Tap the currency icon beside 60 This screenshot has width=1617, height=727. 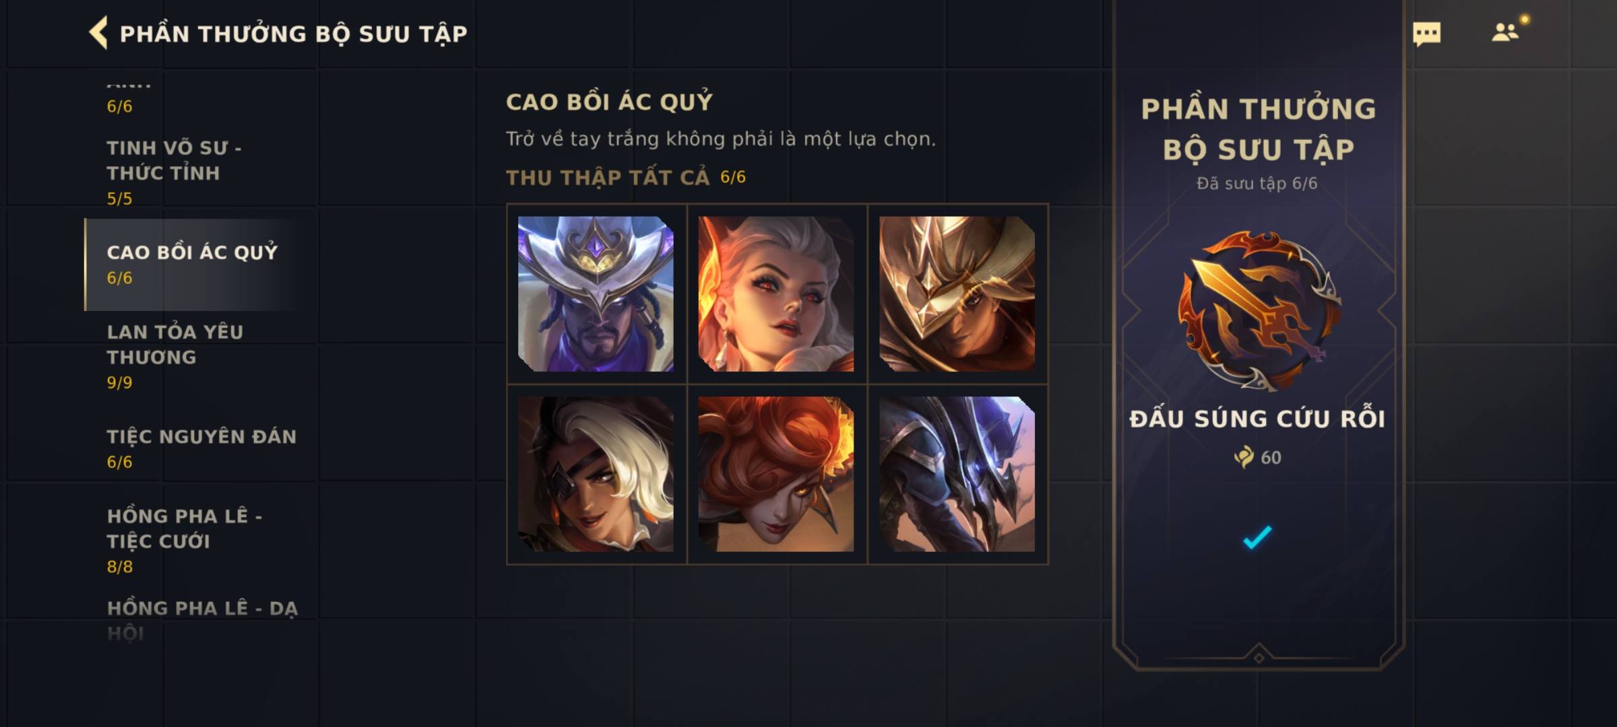(1244, 458)
